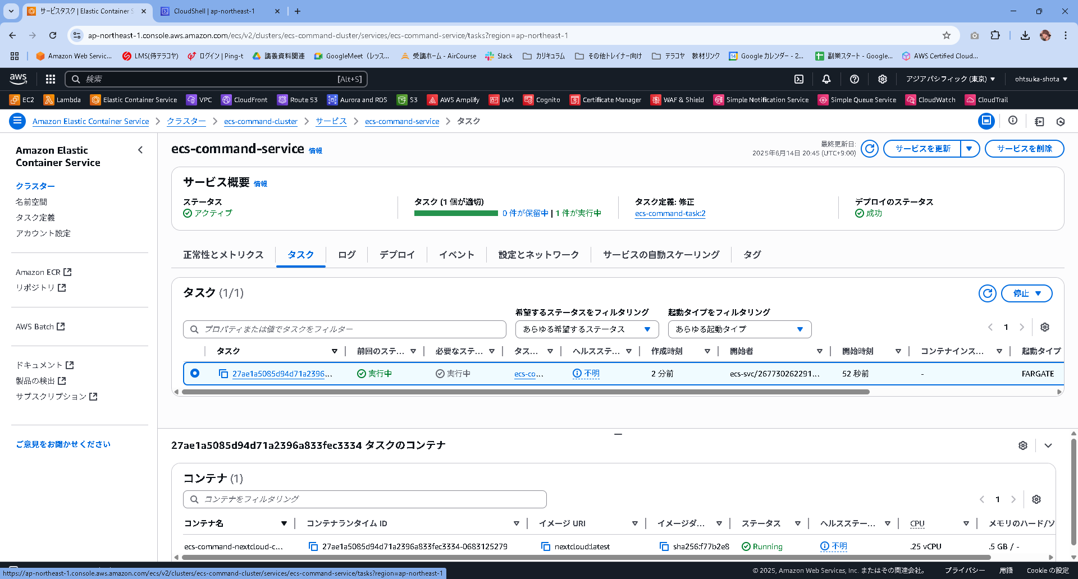Screen dimensions: 1078x579
Task: Open the S3 service from the favorites bar
Action: click(x=408, y=100)
